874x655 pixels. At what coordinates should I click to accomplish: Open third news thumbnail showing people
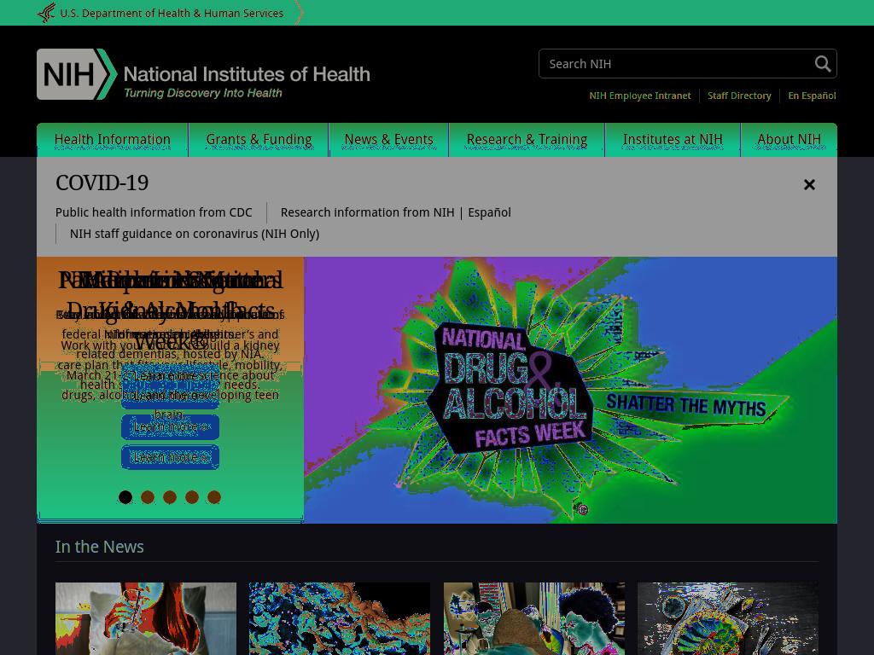[534, 619]
